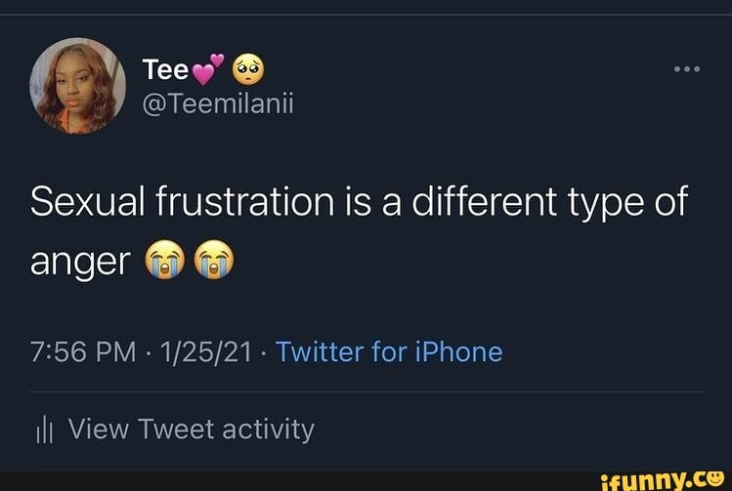The height and width of the screenshot is (491, 732).
Task: Click the divider line above View Tweet activity
Action: [366, 392]
